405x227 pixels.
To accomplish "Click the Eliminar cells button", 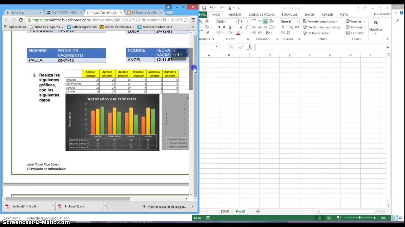I will click(356, 27).
